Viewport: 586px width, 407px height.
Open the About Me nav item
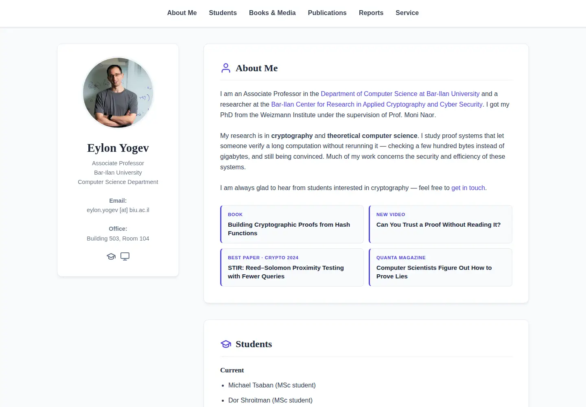[182, 13]
